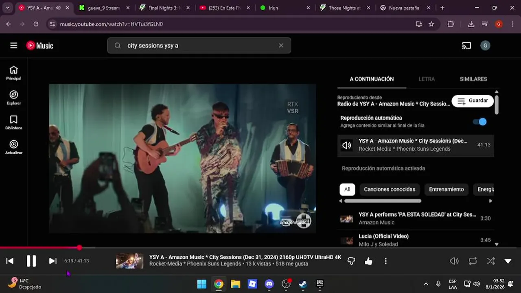
Task: Play PA ESTA SOLEDAD queue item
Action: coord(416,218)
